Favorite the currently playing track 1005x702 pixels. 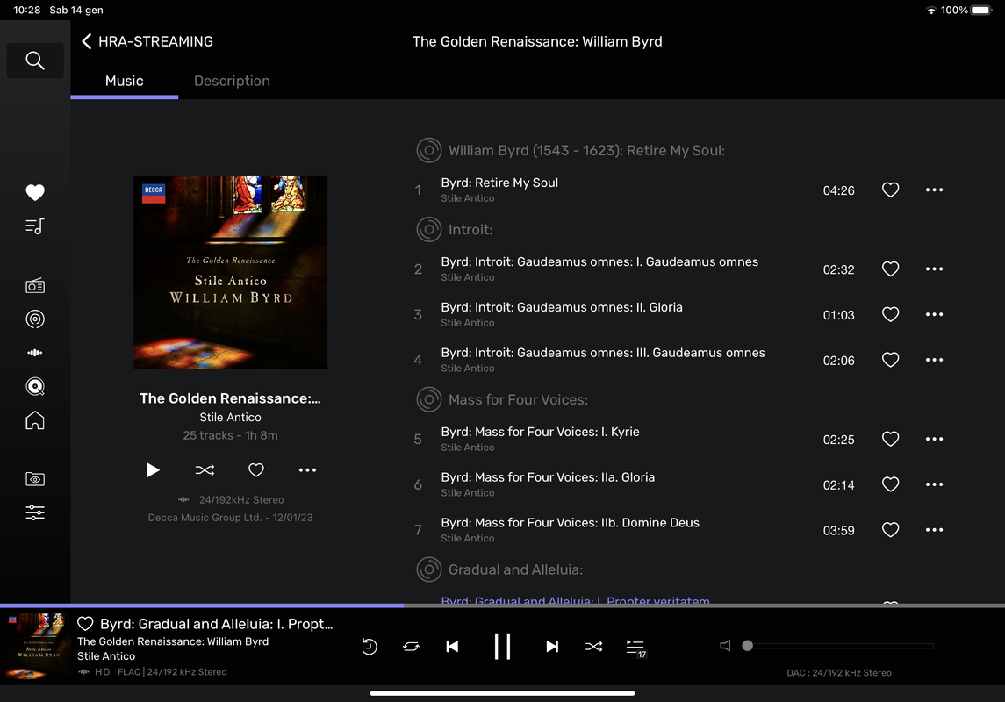click(85, 624)
